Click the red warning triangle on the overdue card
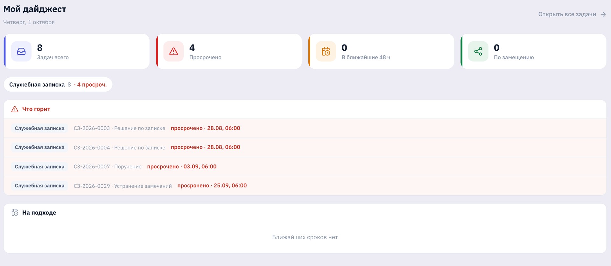The height and width of the screenshot is (266, 611). point(173,51)
